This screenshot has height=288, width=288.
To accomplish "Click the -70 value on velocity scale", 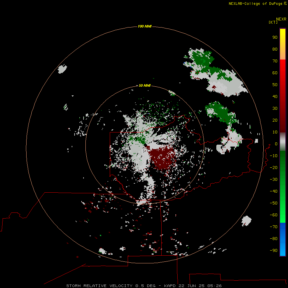I will tap(274, 227).
